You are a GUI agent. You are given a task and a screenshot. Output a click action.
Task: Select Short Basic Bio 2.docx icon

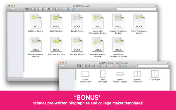click(56, 44)
